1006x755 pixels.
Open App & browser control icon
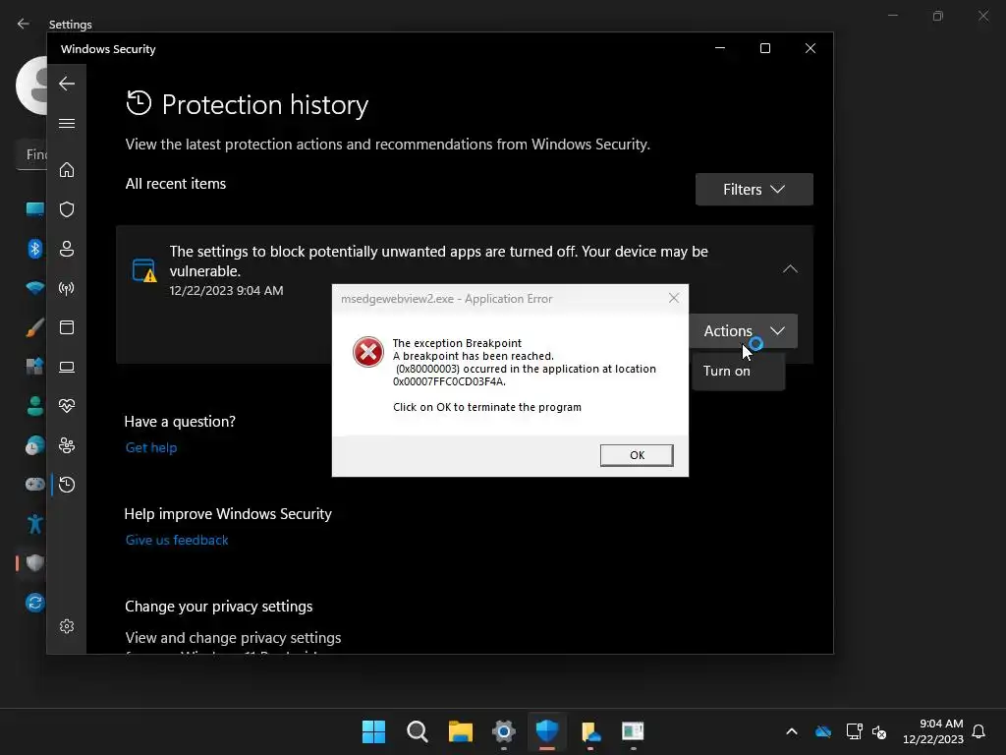click(67, 327)
